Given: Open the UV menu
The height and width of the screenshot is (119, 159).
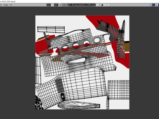Looking at the screenshot, I should (11, 5).
